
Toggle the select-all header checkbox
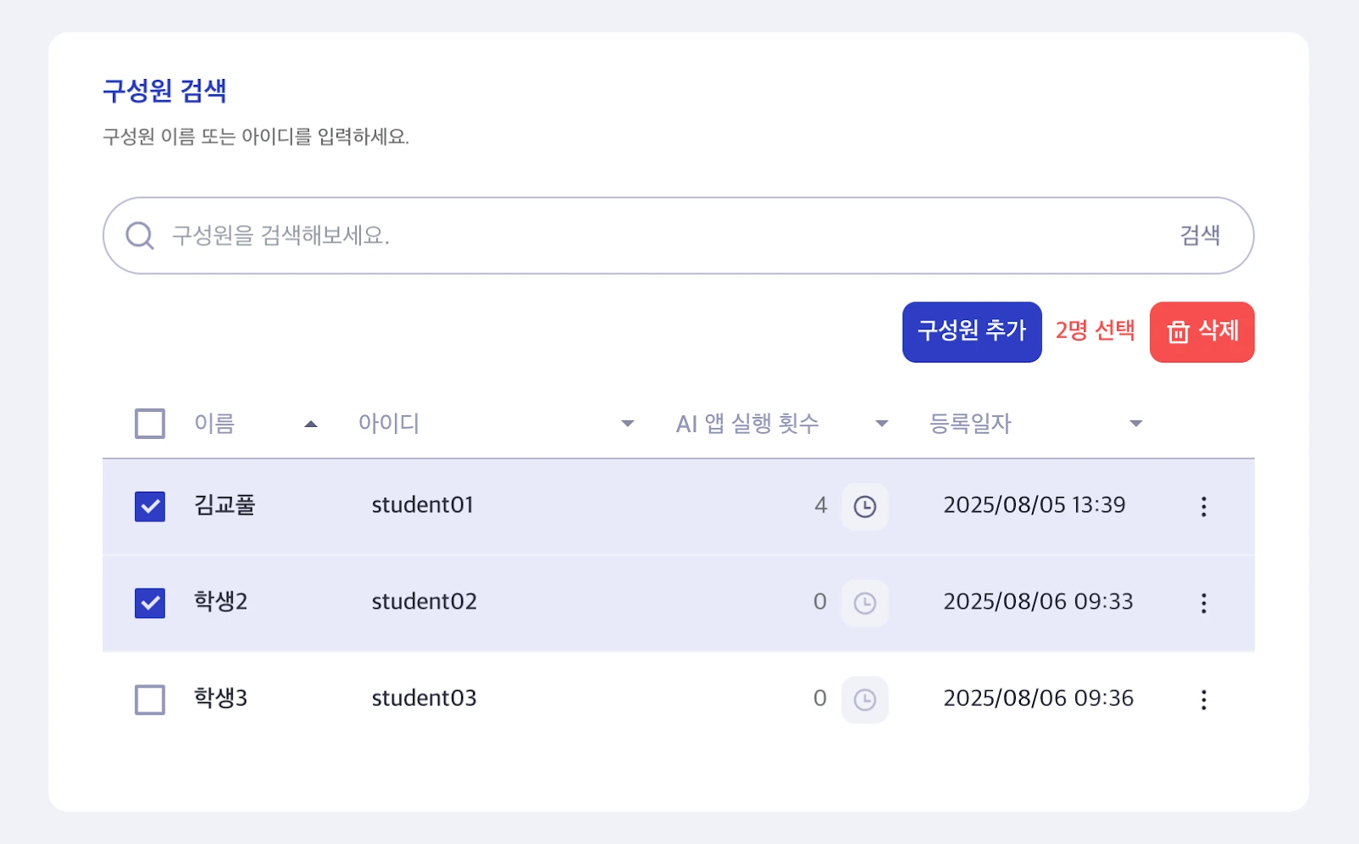(x=150, y=424)
